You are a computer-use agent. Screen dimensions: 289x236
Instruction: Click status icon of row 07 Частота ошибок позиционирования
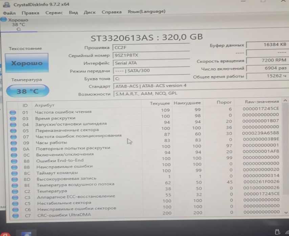[x=14, y=137]
